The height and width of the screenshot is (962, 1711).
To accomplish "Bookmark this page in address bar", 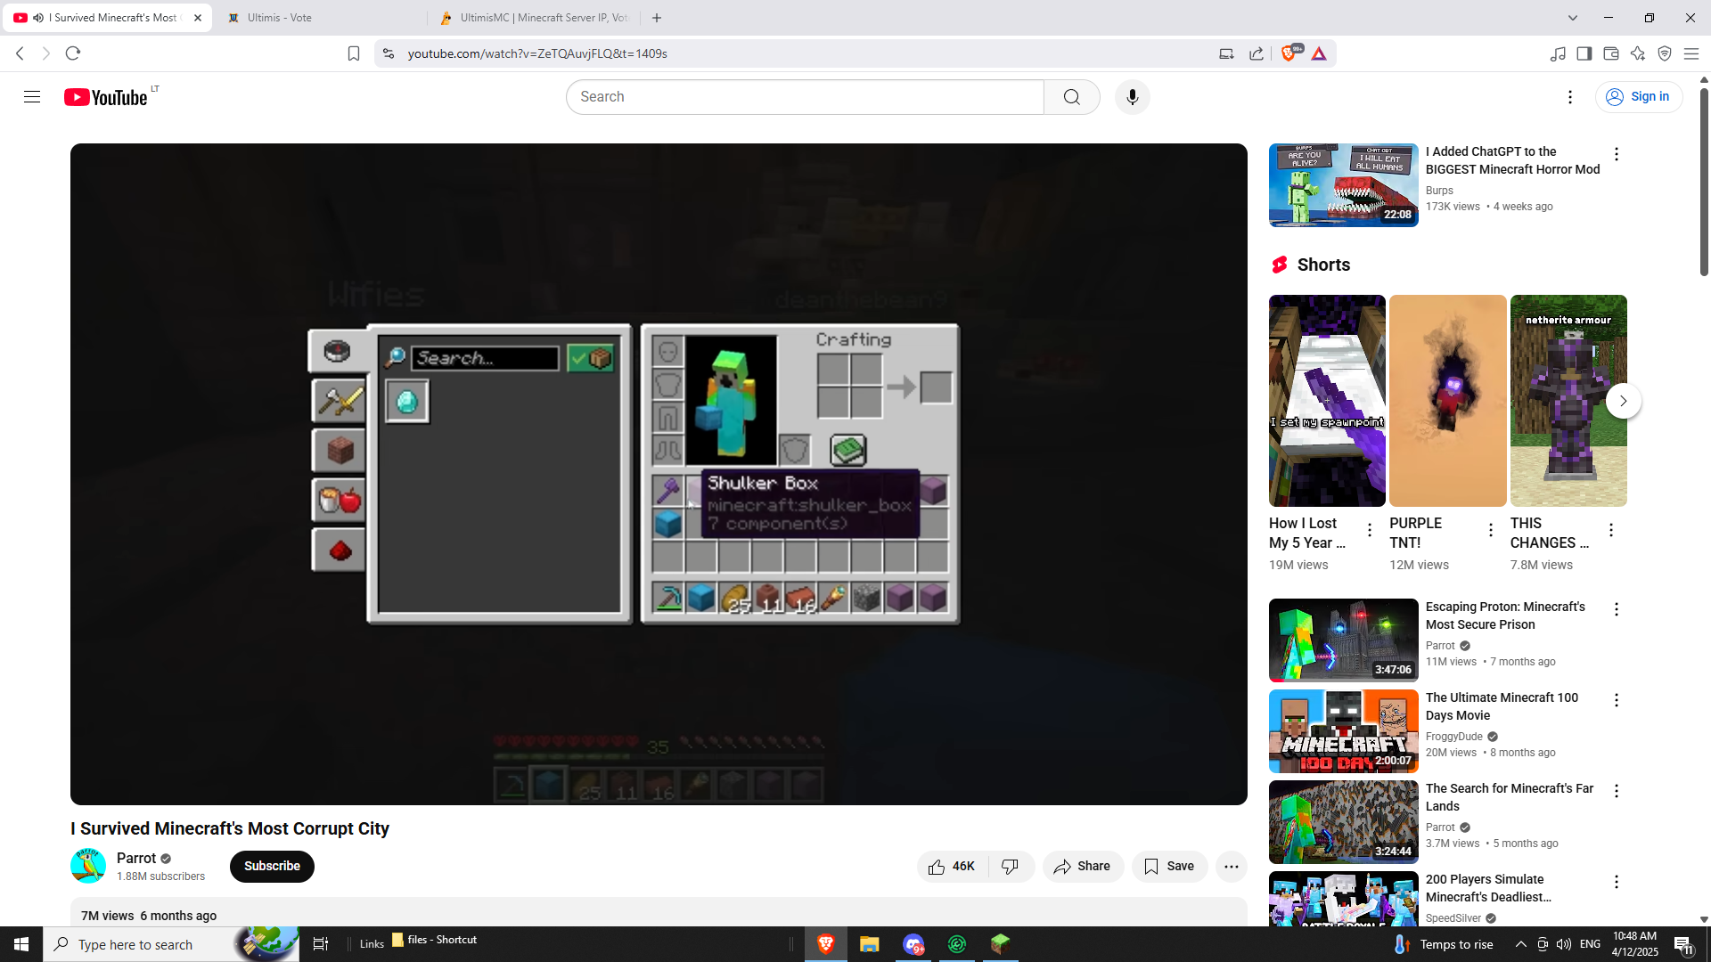I will point(354,53).
